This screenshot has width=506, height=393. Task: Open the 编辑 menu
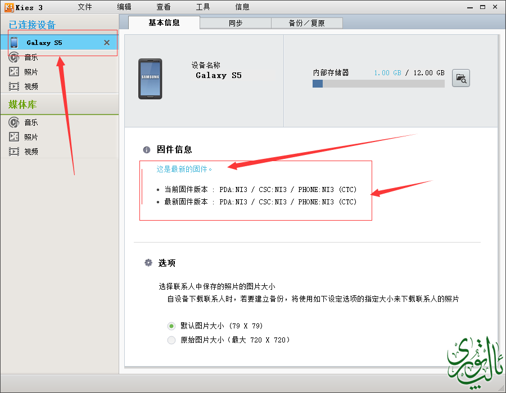coord(124,7)
